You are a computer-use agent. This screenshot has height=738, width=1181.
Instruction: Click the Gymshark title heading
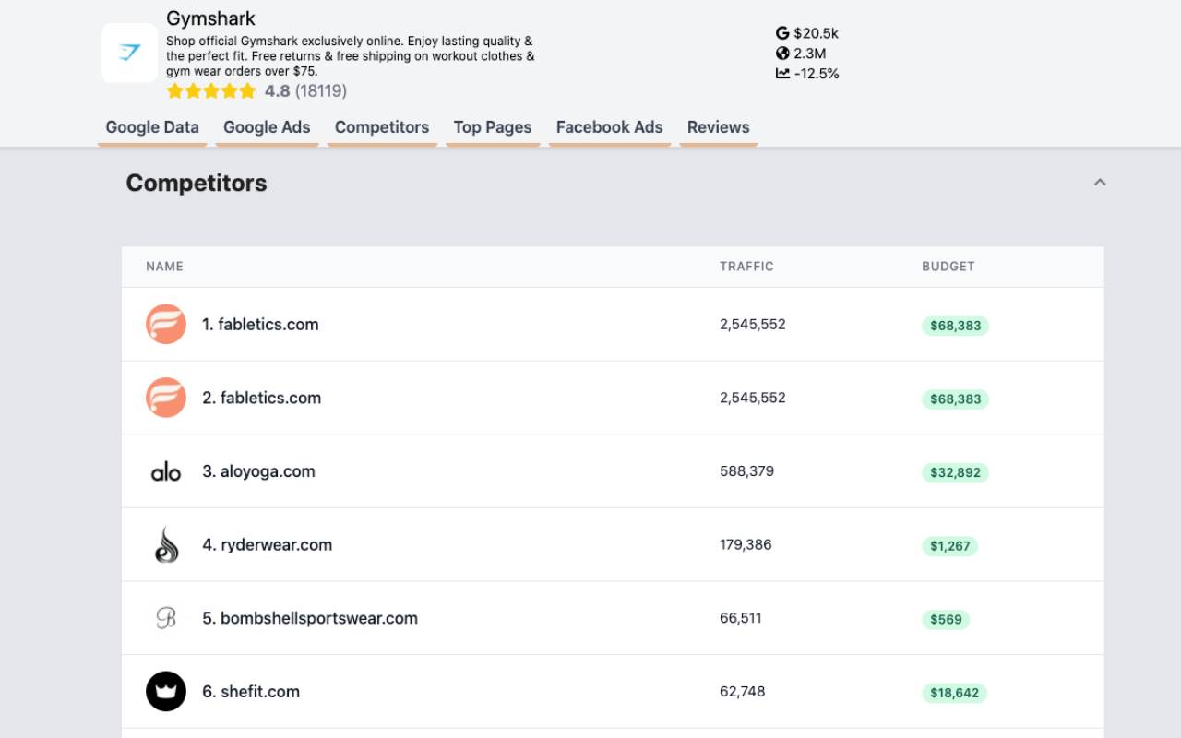pyautogui.click(x=210, y=18)
